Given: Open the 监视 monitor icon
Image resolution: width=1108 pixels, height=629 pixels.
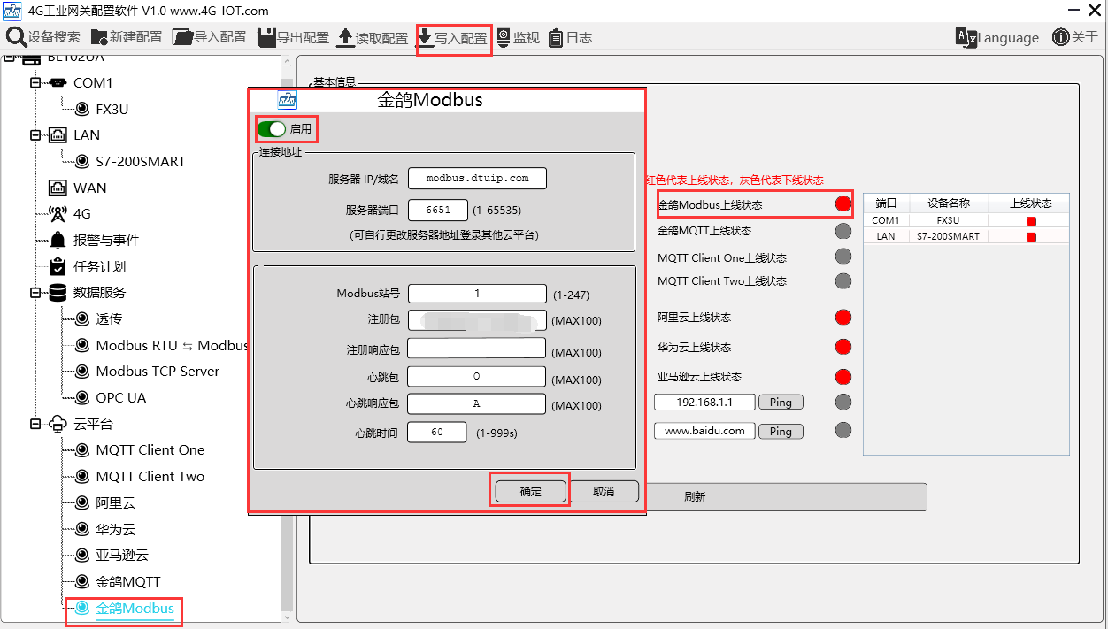Looking at the screenshot, I should pyautogui.click(x=504, y=37).
